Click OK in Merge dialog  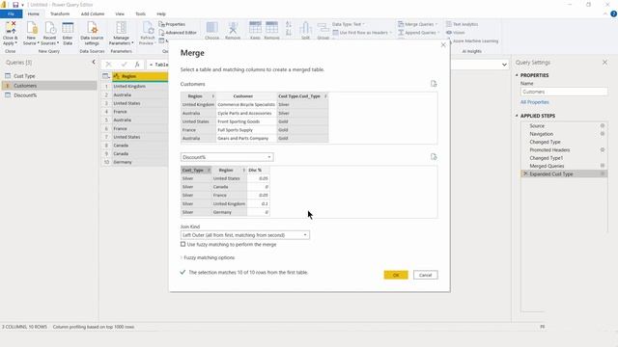(x=396, y=275)
